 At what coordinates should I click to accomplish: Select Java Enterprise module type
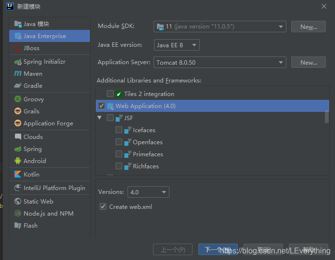point(50,36)
